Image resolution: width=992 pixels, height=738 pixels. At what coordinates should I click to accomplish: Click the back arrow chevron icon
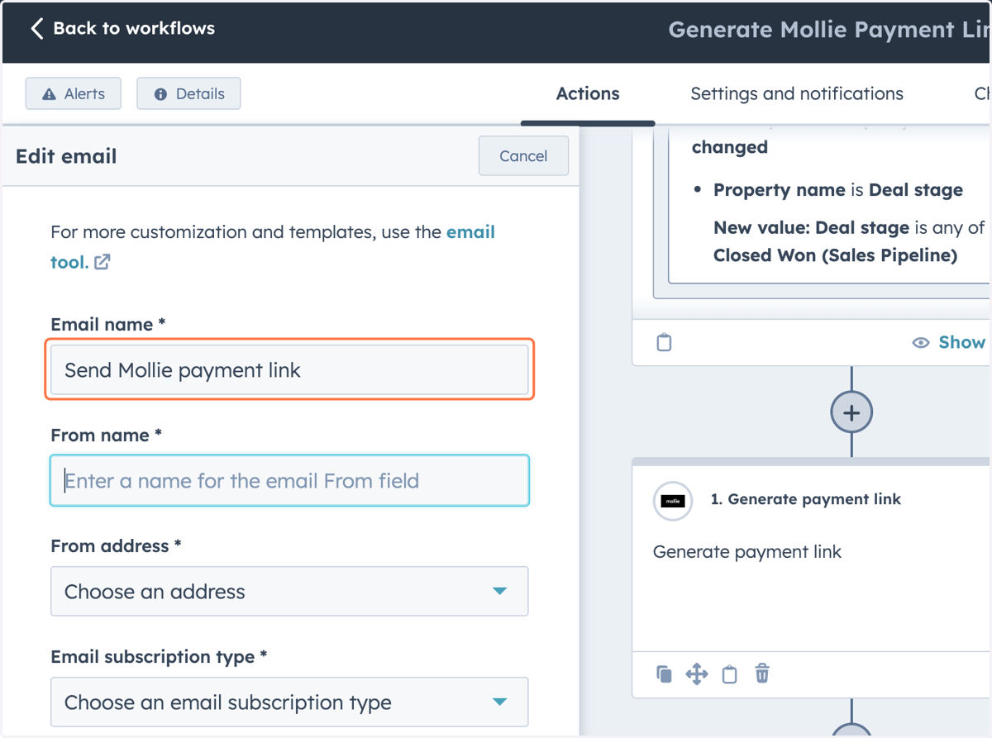click(36, 29)
